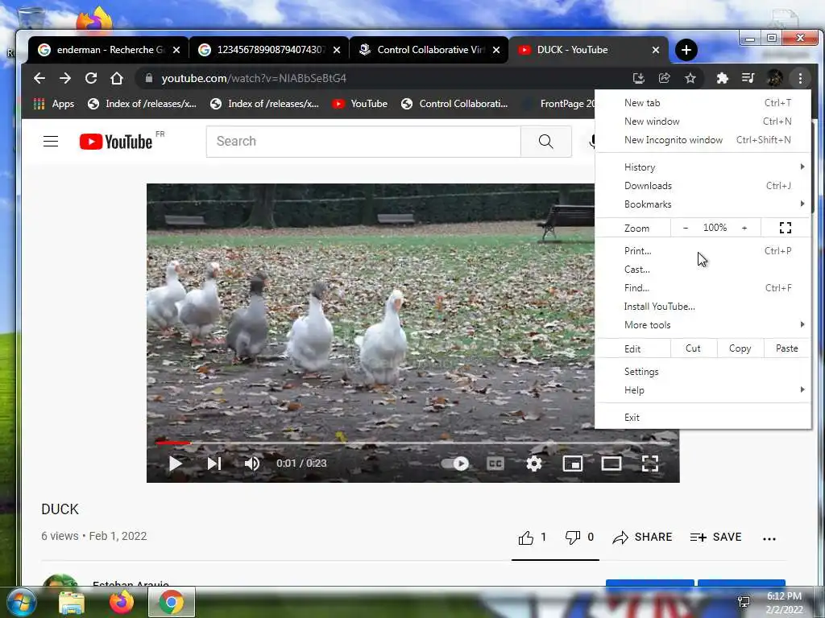This screenshot has height=618, width=825.
Task: Click the browser Back arrow
Action: point(39,78)
